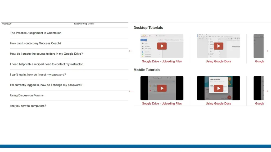This screenshot has height=152, width=271.
Task: Click the Google Drive - Uploading Files link under Mobile Tutorials
Action: pyautogui.click(x=162, y=103)
